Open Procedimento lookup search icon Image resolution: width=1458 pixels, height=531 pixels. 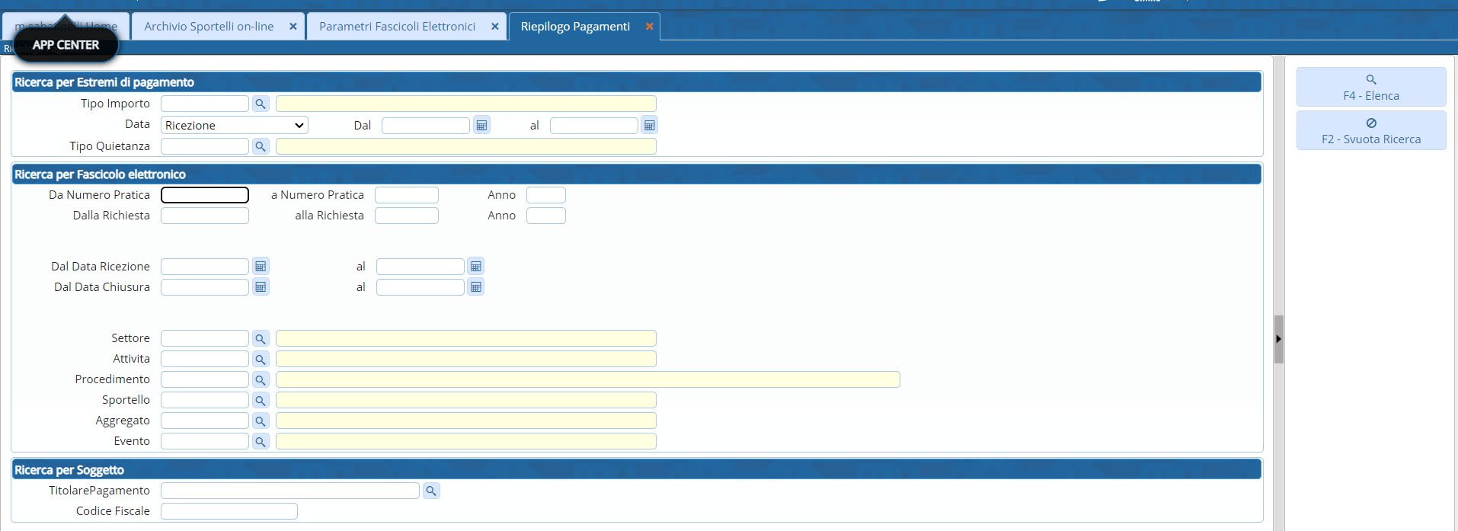261,379
